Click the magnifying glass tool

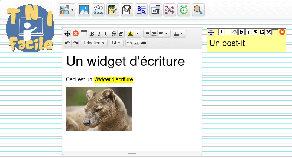(x=198, y=10)
